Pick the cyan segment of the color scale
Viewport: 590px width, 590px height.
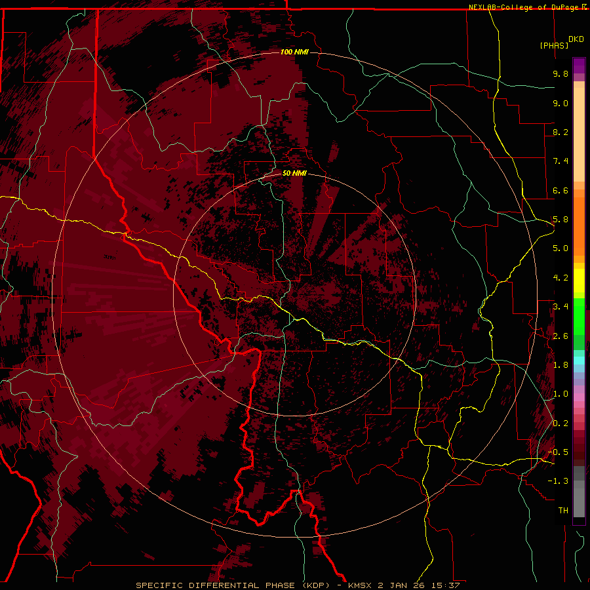[579, 361]
